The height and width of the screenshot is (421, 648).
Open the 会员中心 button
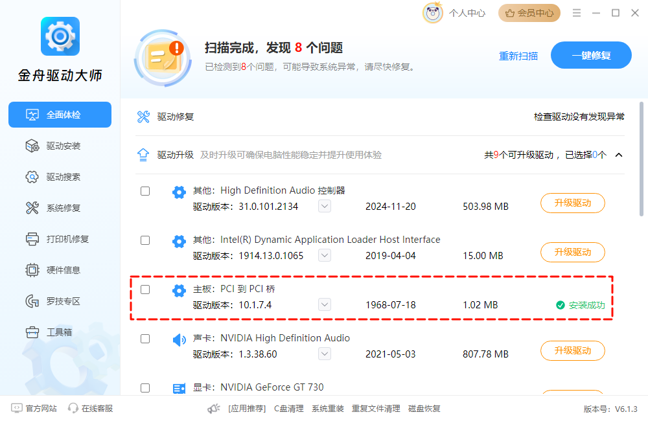pyautogui.click(x=529, y=13)
